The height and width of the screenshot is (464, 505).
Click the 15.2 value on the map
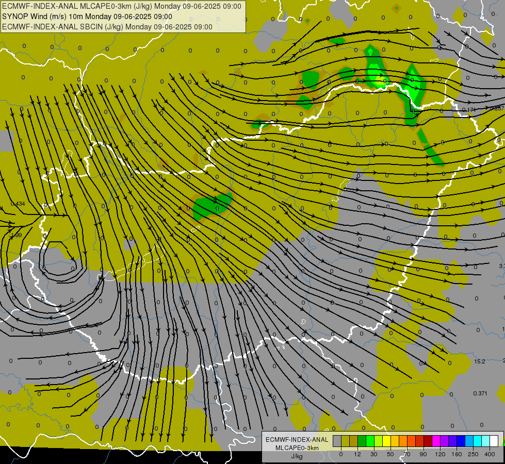(x=480, y=361)
